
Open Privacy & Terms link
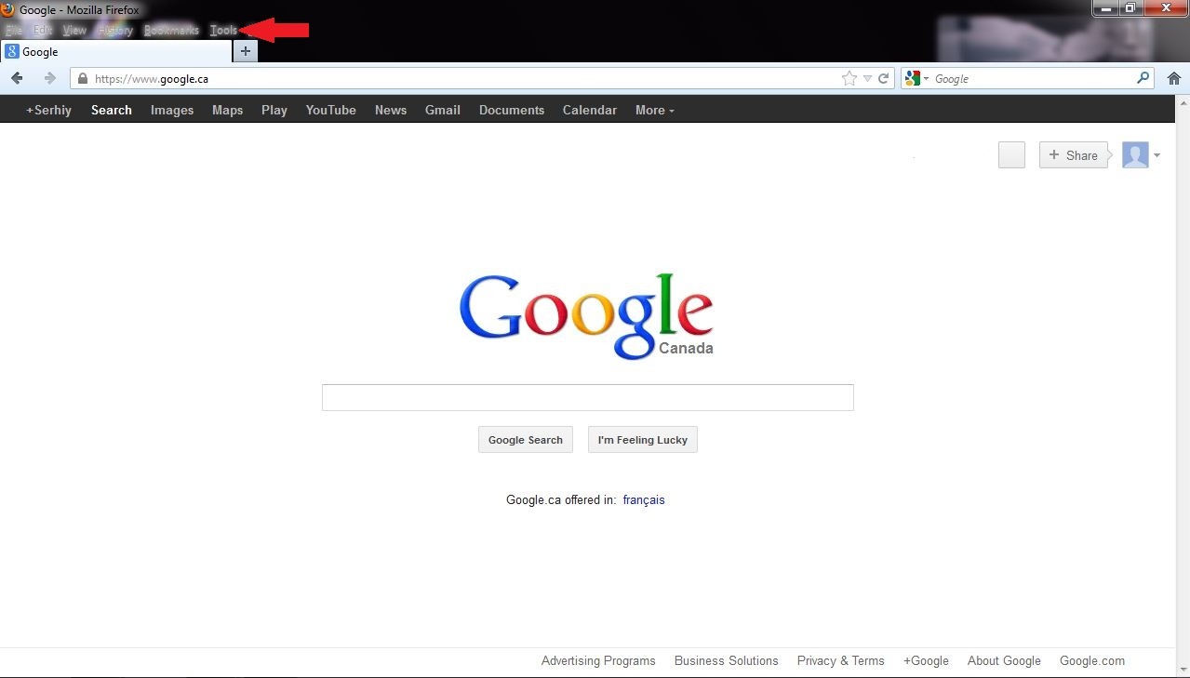coord(841,661)
